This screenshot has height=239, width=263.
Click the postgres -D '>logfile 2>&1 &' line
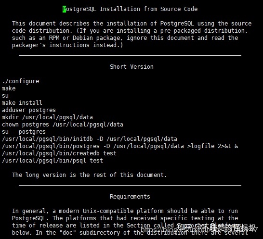pyautogui.click(x=120, y=146)
